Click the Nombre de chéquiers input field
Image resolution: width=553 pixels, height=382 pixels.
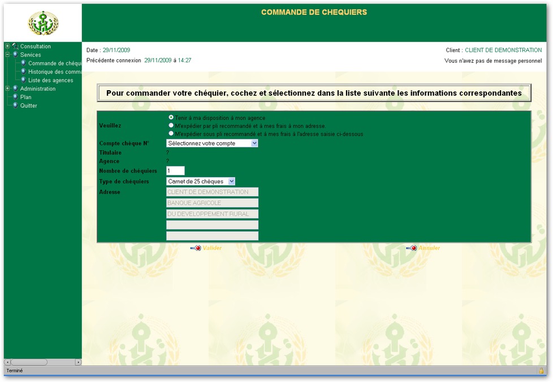pyautogui.click(x=175, y=171)
